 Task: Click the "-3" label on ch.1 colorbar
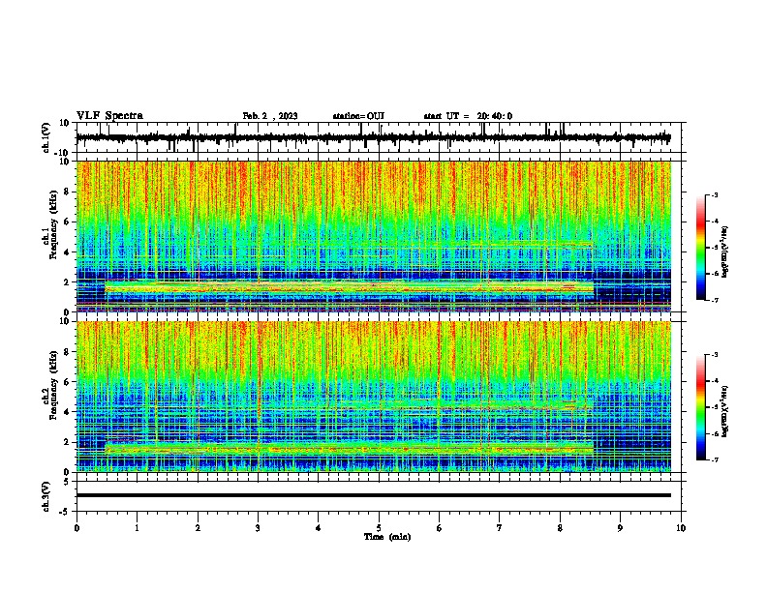(x=714, y=194)
